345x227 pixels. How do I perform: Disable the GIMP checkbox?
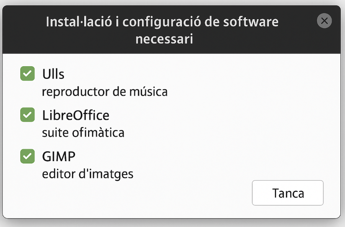pyautogui.click(x=27, y=156)
